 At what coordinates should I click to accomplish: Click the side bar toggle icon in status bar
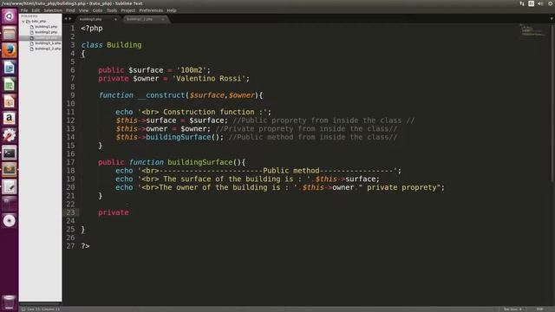(23, 309)
